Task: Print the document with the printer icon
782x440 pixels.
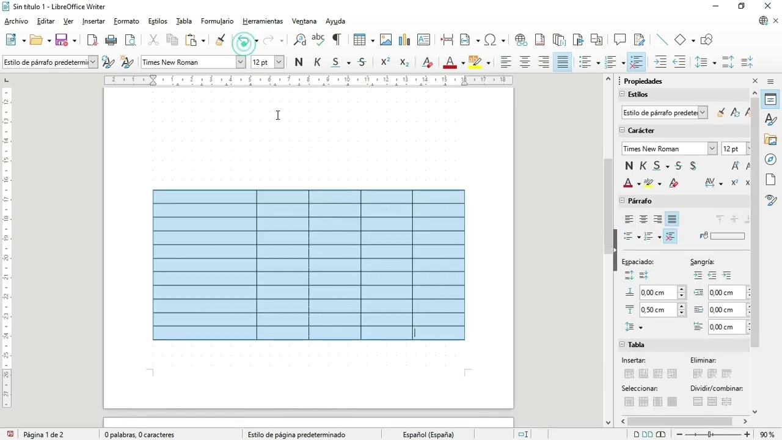Action: (111, 40)
